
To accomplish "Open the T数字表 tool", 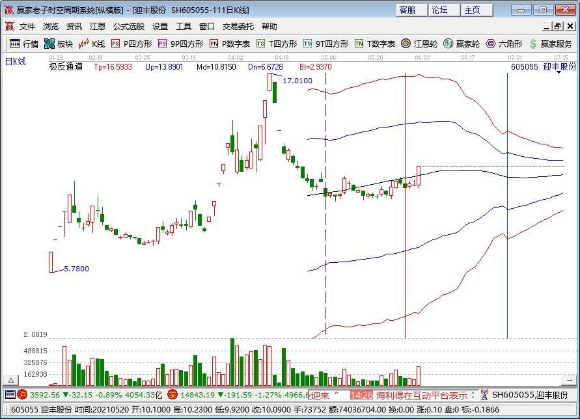I will pyautogui.click(x=375, y=44).
